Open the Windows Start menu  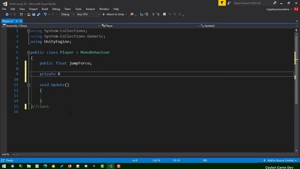click(4, 166)
